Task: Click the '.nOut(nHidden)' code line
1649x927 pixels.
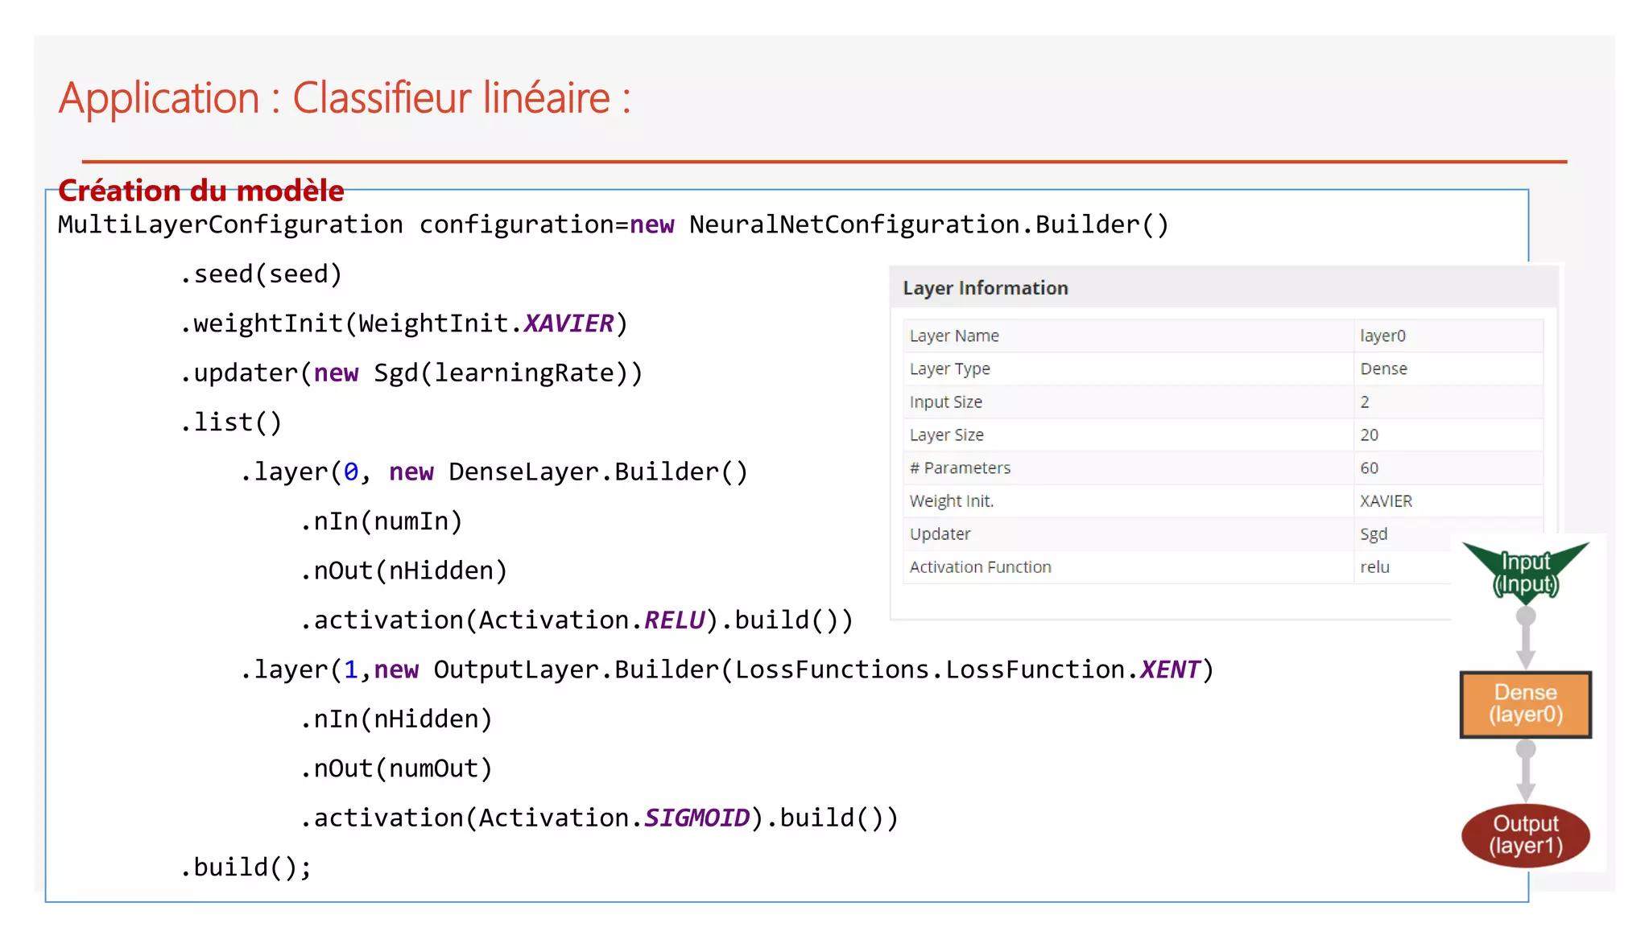Action: [404, 571]
